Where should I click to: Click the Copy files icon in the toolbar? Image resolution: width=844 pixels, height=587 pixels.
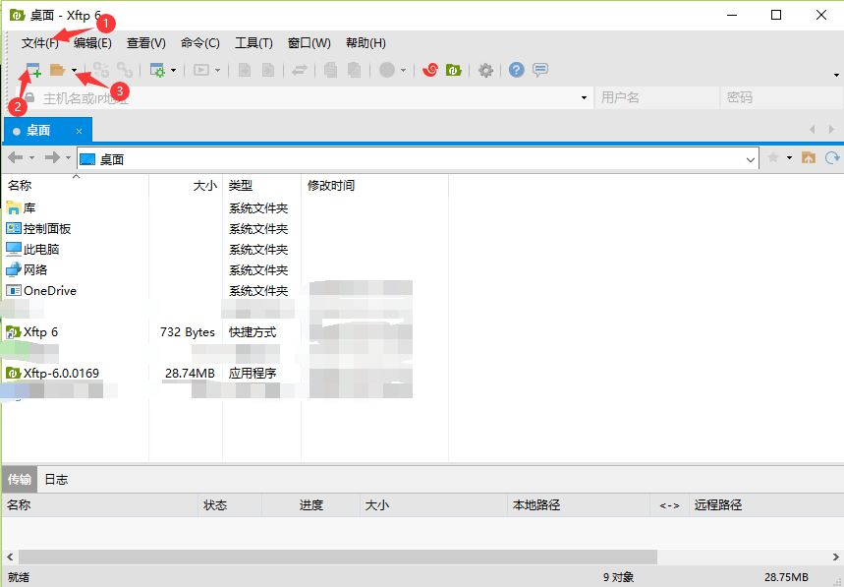(330, 70)
